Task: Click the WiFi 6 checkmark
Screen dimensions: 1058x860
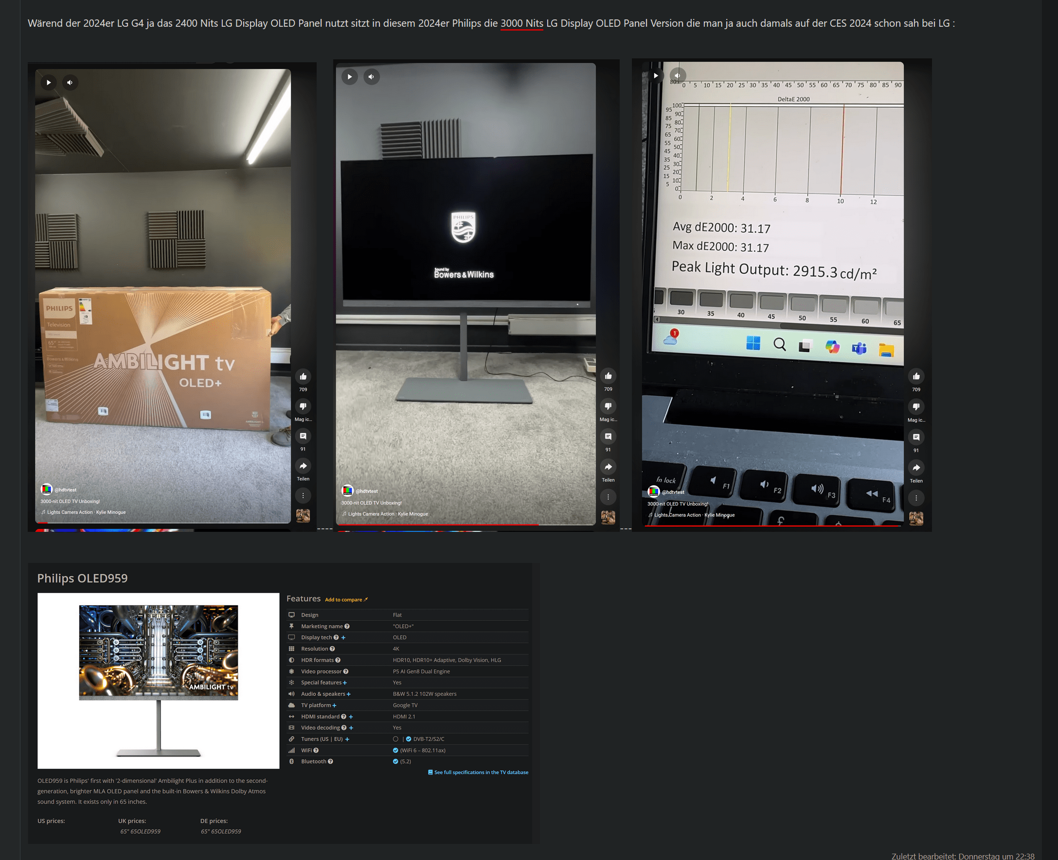Action: pos(395,751)
